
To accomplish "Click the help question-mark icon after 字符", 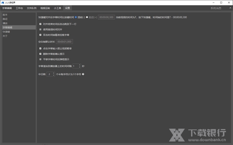I will [83, 74].
